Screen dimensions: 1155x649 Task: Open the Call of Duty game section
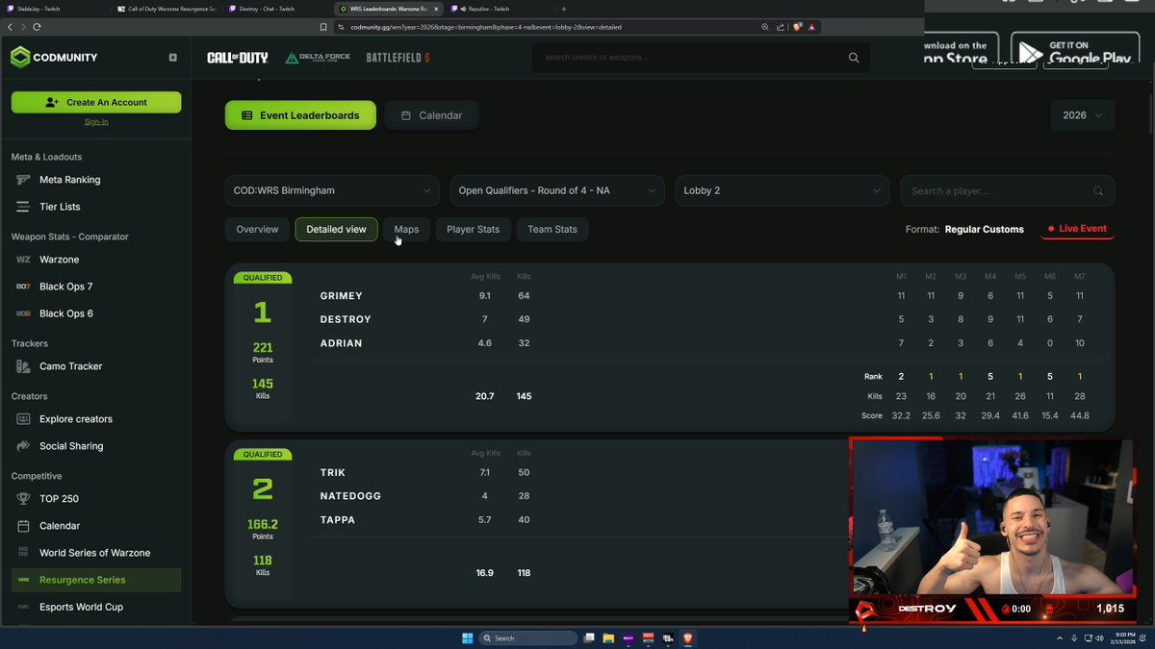coord(238,58)
